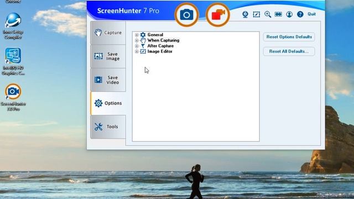
Task: Open Inno Setup Compiler desktop icon
Action: click(x=13, y=26)
